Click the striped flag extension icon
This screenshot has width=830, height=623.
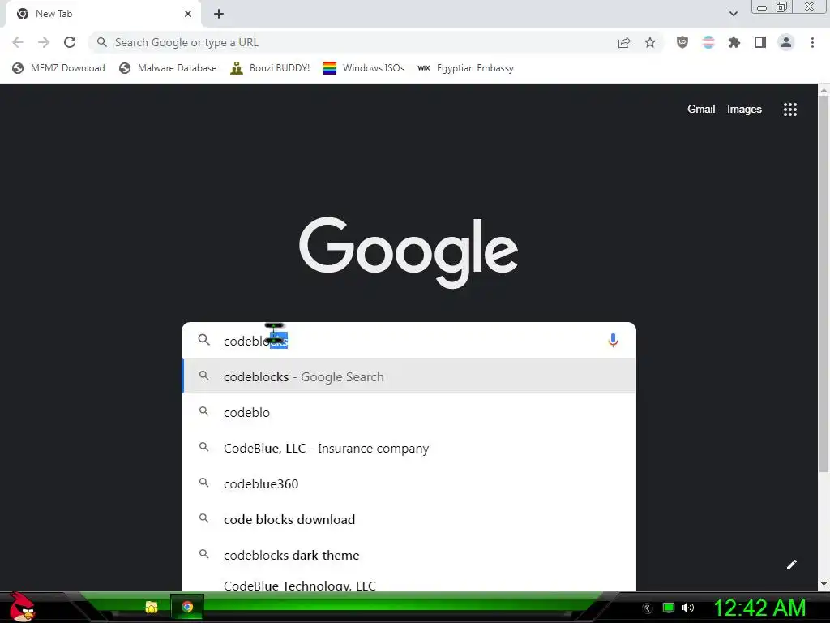click(708, 42)
